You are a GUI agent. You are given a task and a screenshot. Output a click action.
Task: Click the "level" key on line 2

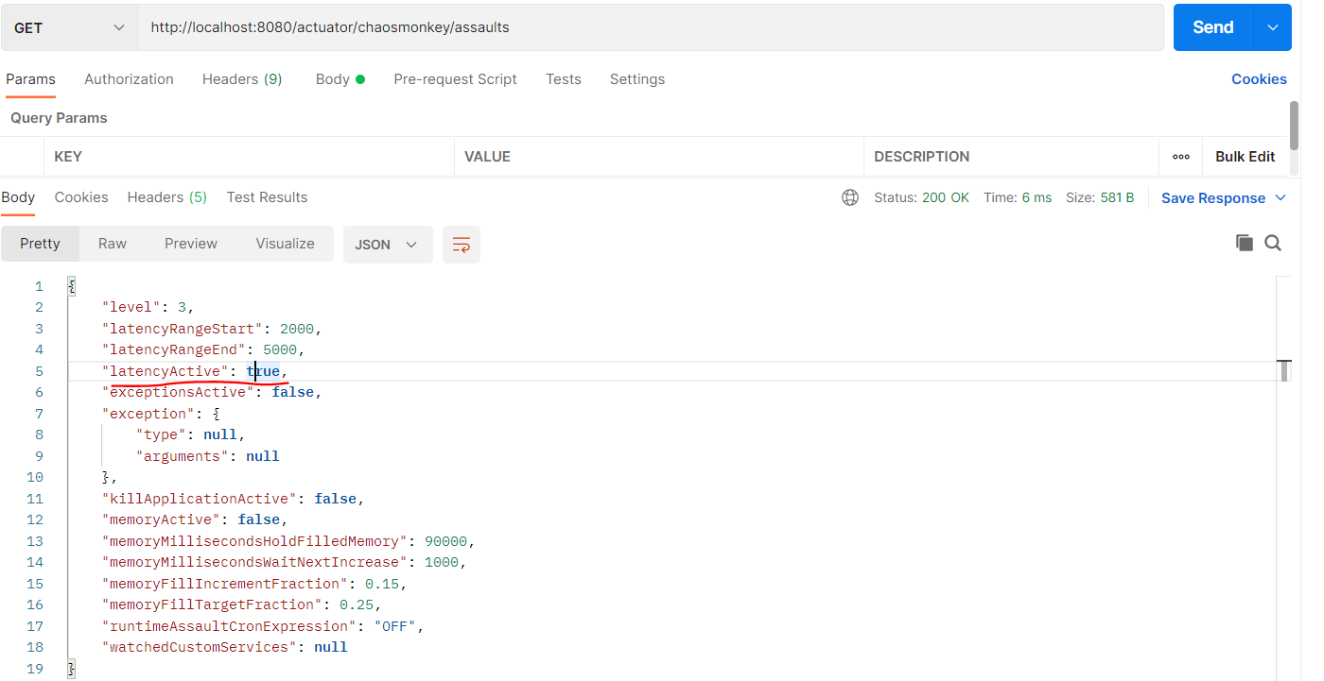click(131, 307)
